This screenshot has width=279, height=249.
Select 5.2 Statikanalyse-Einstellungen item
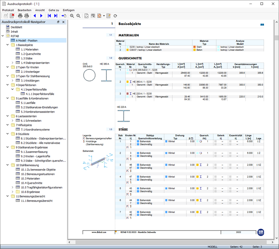point(39,107)
